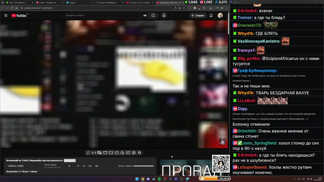Image resolution: width=324 pixels, height=182 pixels.
Task: Click username LLLeBu4 in chat
Action: point(247,101)
